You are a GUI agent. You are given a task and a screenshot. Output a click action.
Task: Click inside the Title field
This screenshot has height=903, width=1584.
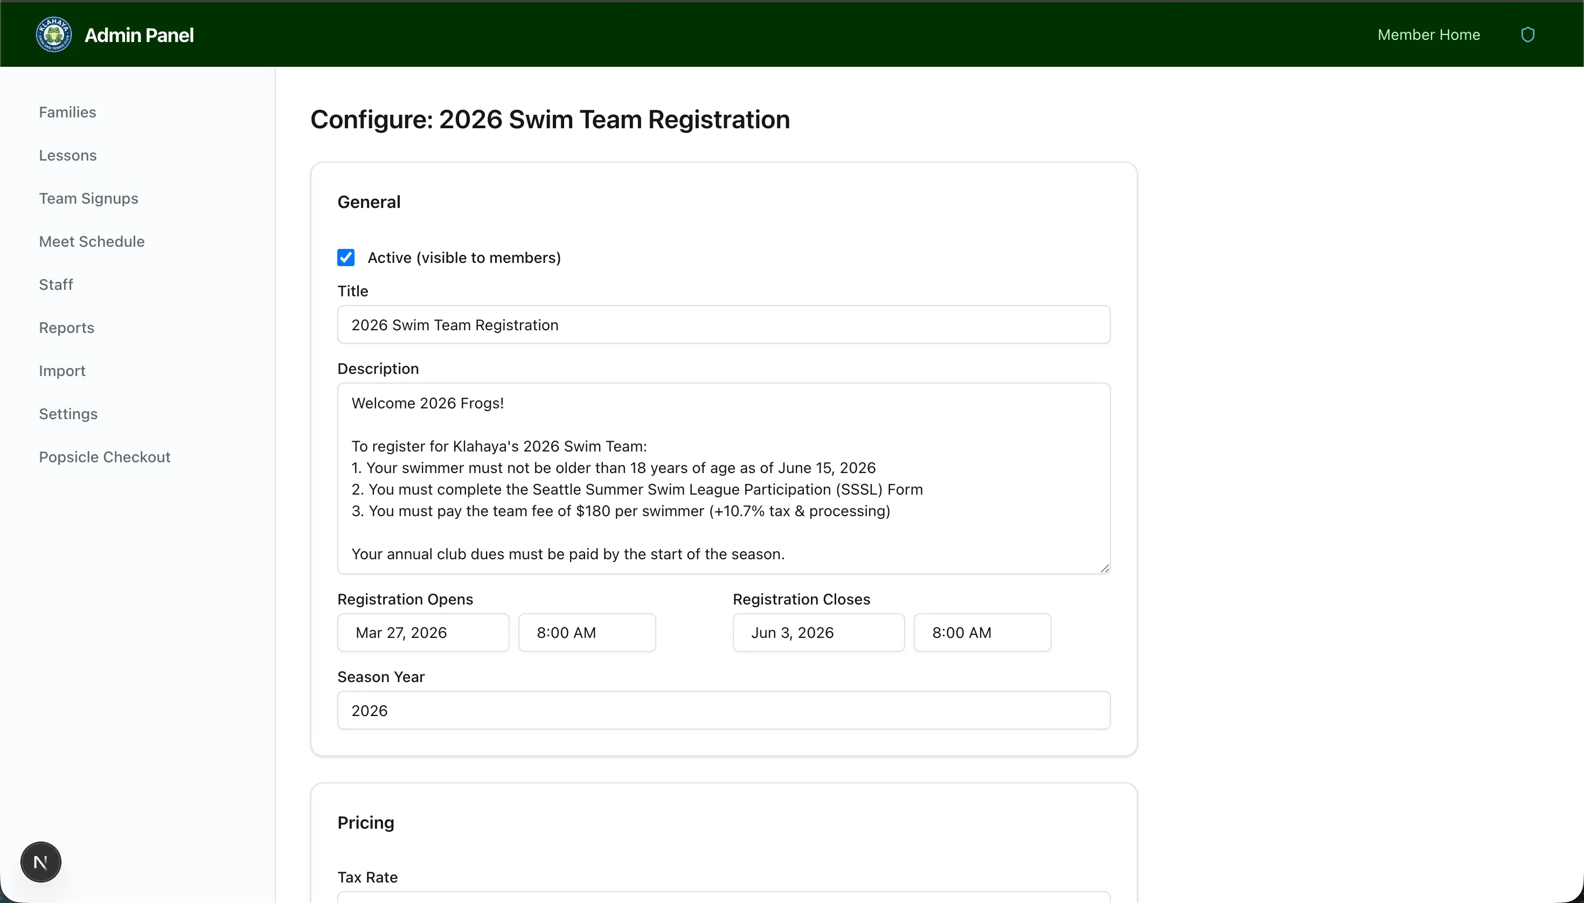tap(722, 324)
